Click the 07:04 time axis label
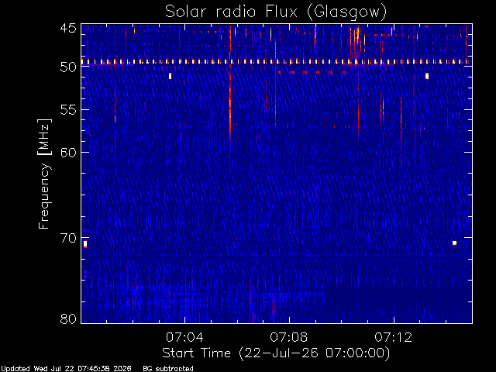Image resolution: width=496 pixels, height=372 pixels. (x=184, y=337)
